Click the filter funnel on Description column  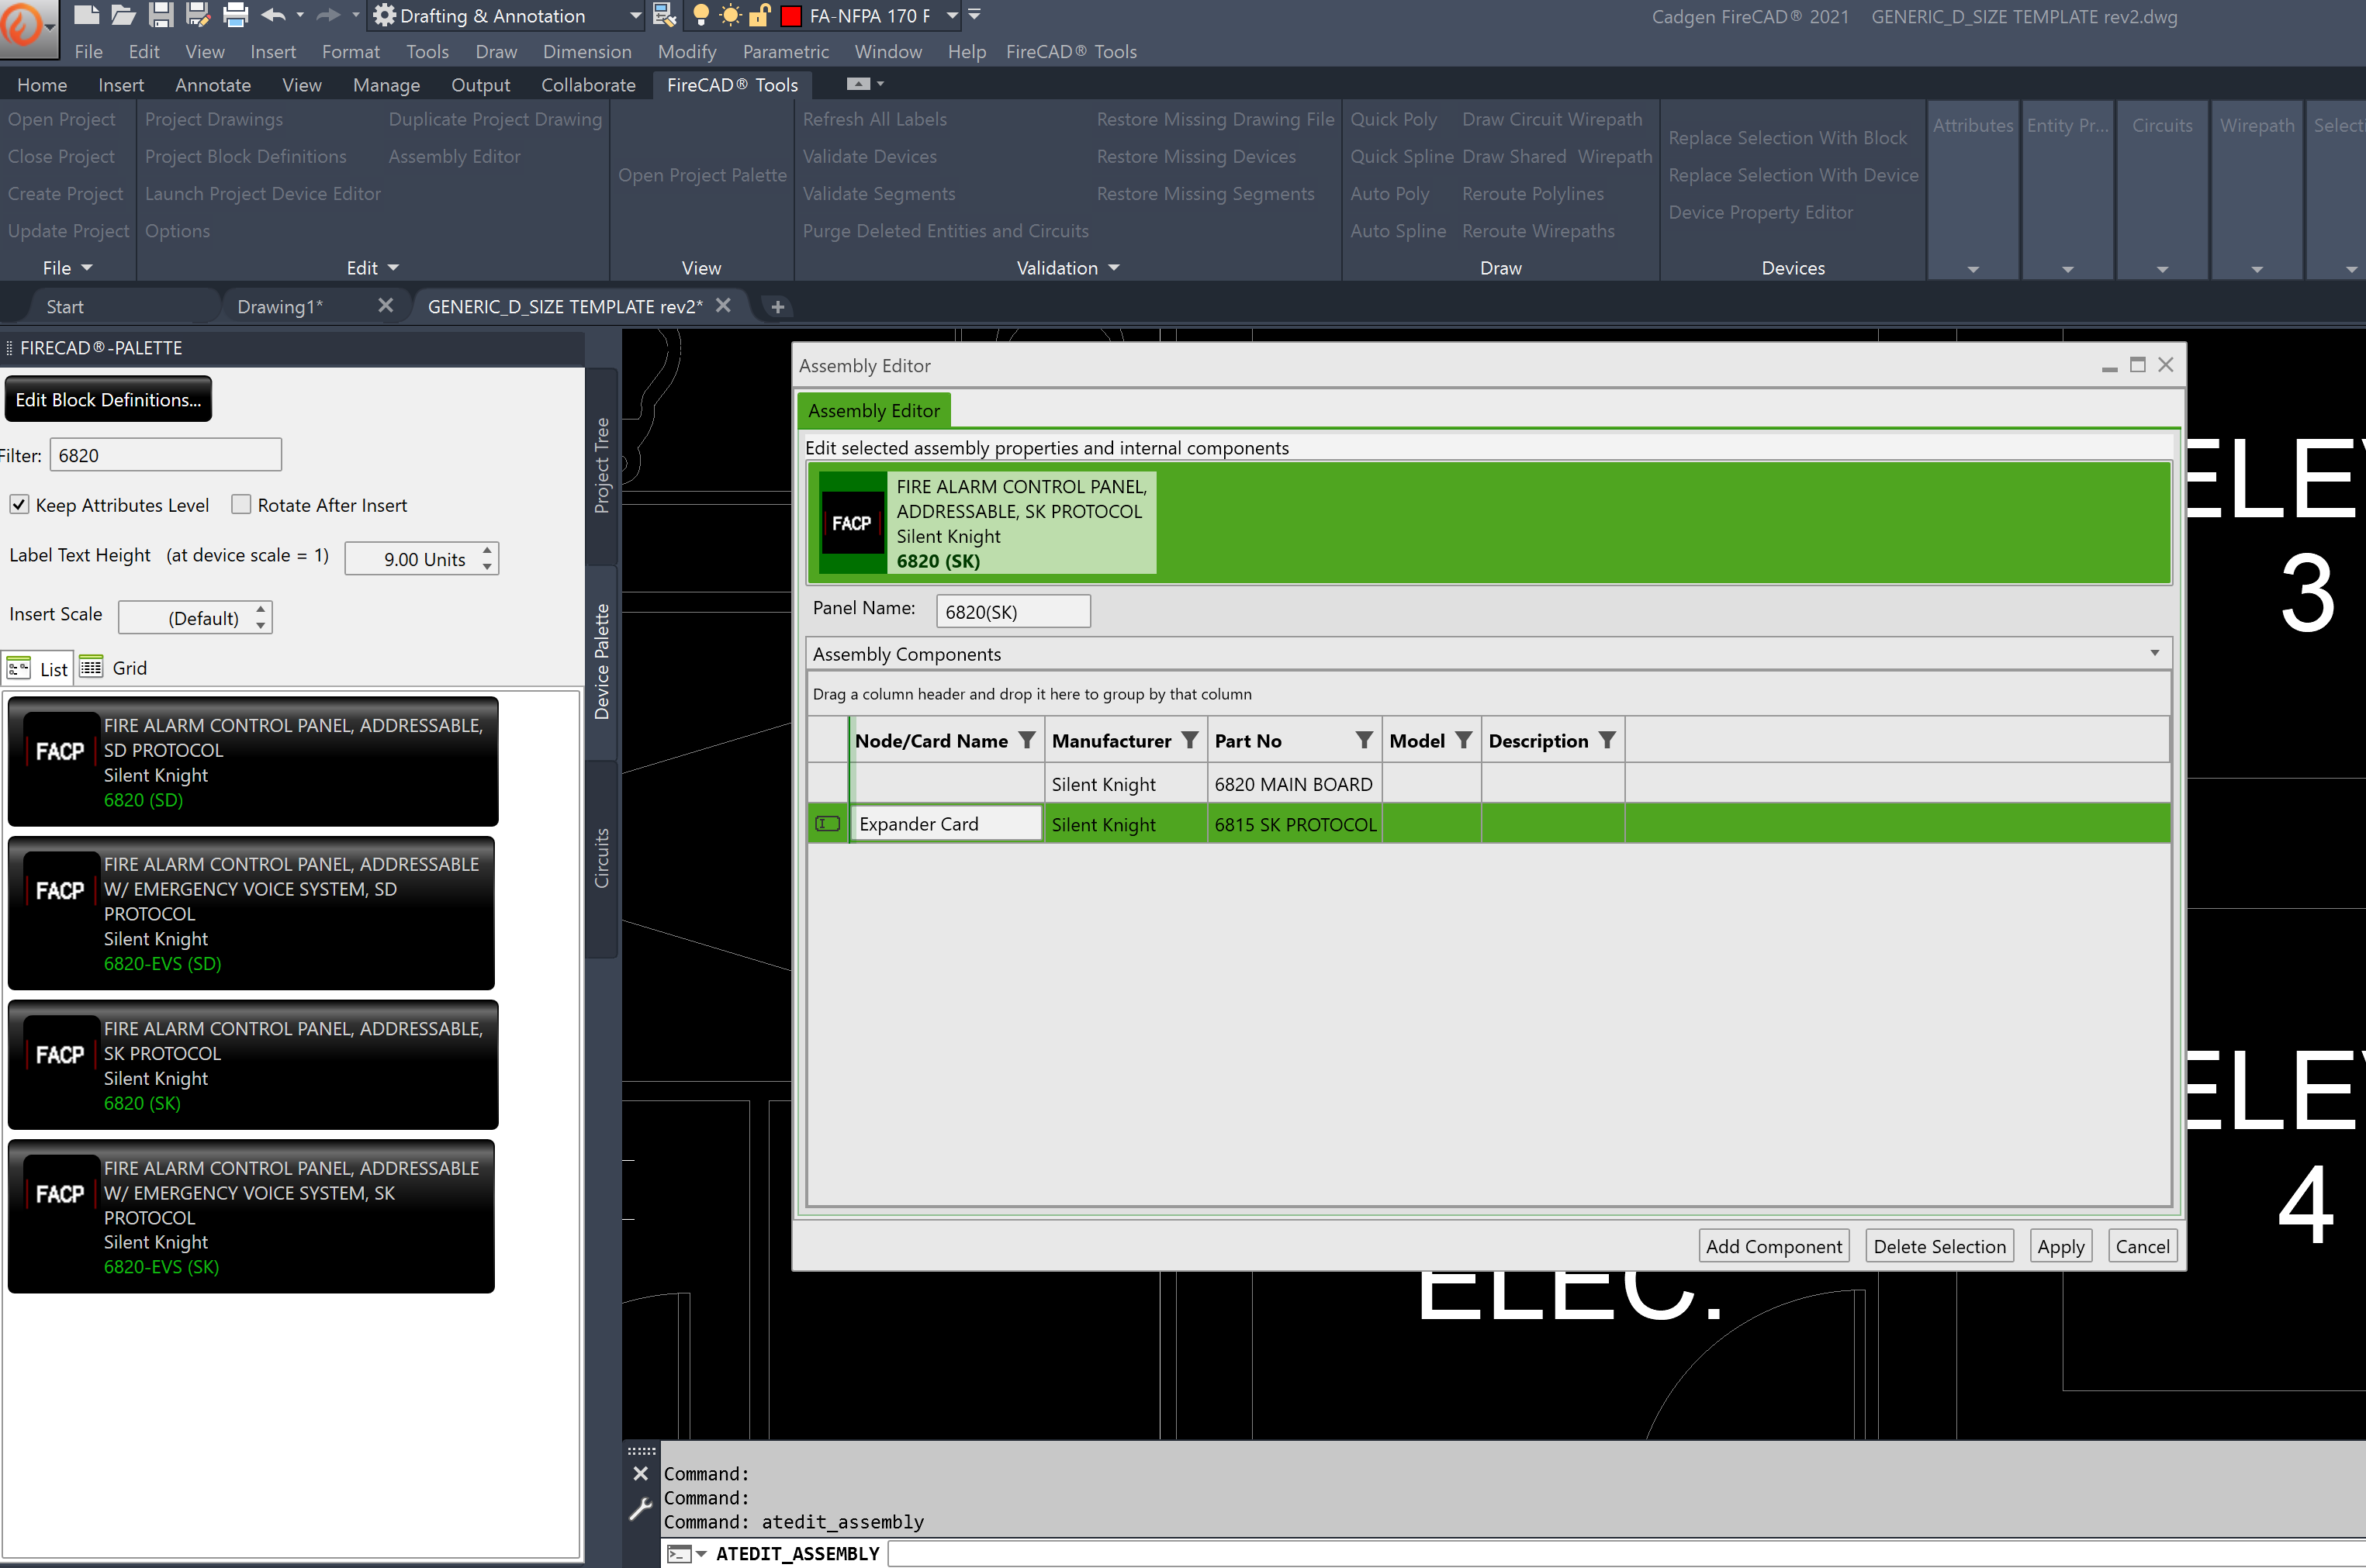coord(1607,740)
